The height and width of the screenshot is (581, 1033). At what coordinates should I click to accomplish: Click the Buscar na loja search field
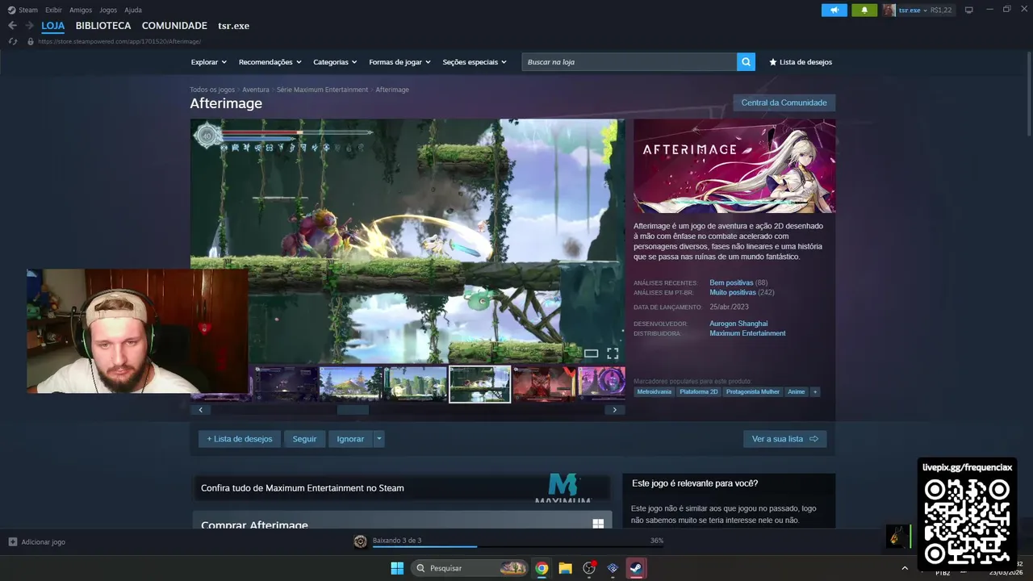(x=629, y=62)
